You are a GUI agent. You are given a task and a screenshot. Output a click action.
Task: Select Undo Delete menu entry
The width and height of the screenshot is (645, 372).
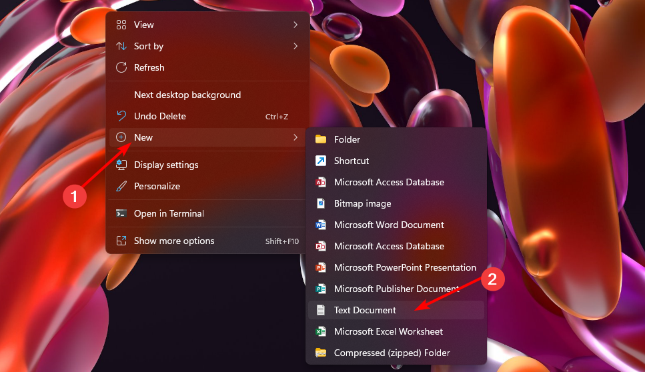[208, 116]
